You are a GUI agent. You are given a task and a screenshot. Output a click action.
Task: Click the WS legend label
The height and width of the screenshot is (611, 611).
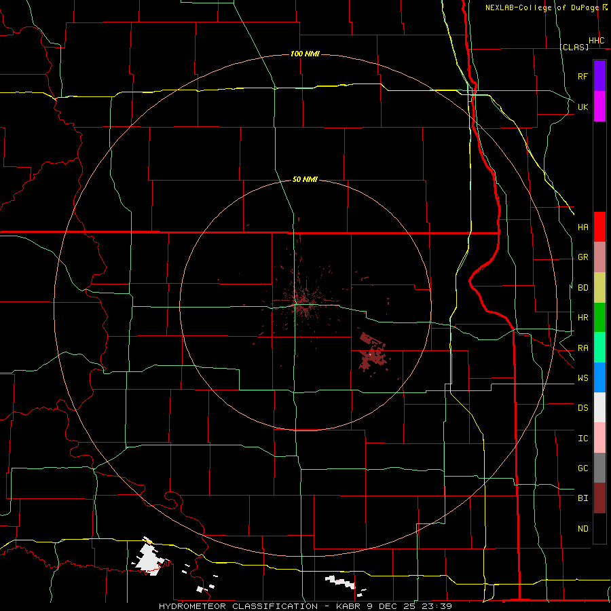coord(582,378)
